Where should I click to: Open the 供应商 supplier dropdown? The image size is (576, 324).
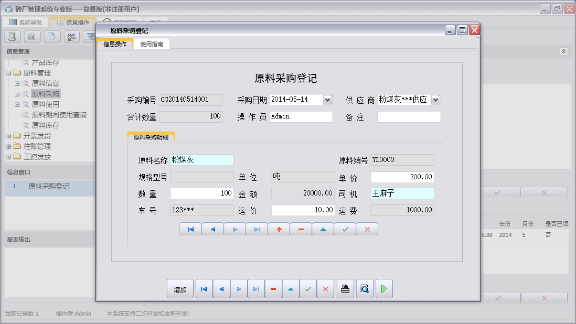click(x=436, y=99)
